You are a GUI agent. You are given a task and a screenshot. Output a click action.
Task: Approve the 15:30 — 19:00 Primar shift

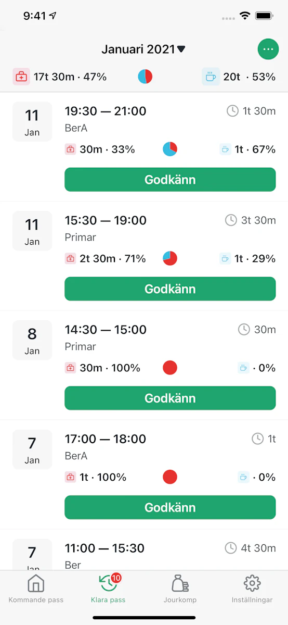170,289
